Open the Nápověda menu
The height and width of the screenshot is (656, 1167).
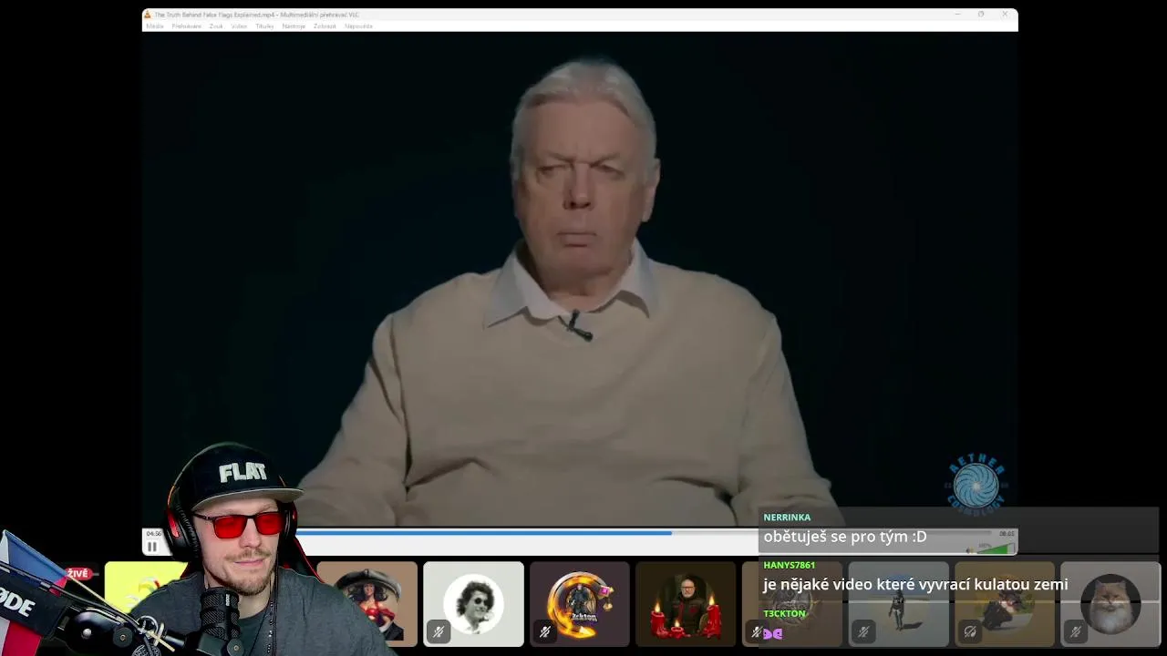click(358, 26)
